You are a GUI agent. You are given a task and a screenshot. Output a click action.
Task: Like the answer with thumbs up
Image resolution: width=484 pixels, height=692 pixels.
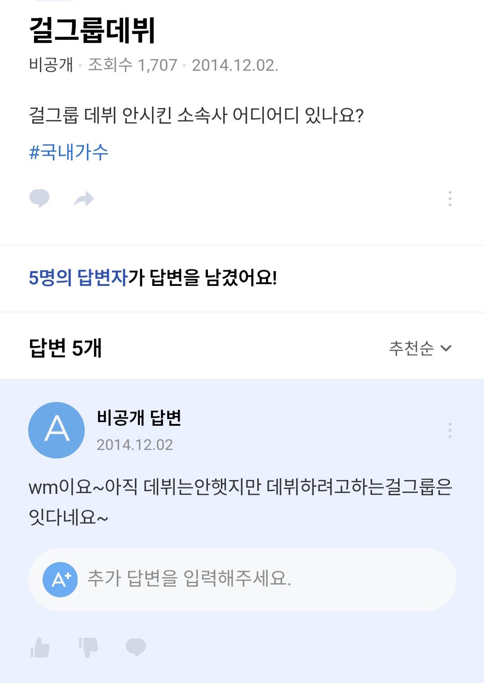click(x=40, y=647)
